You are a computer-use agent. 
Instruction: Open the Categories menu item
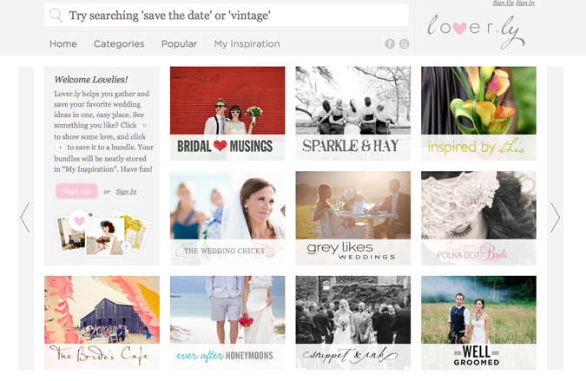tap(119, 43)
